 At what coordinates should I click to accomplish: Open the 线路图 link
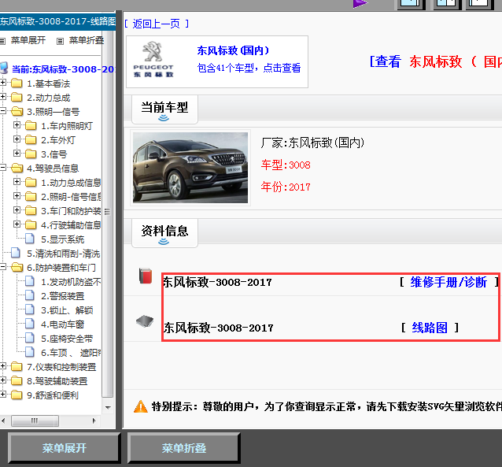pyautogui.click(x=430, y=328)
